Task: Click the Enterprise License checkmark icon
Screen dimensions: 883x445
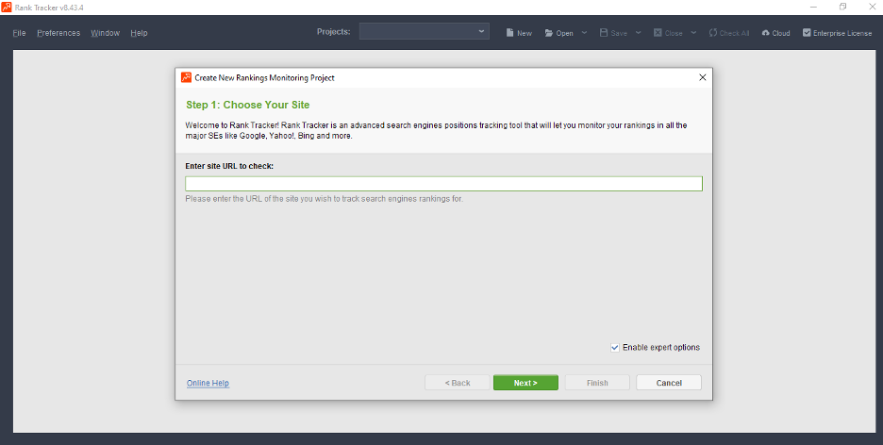Action: [807, 33]
